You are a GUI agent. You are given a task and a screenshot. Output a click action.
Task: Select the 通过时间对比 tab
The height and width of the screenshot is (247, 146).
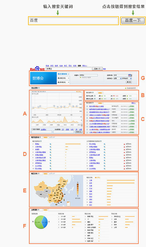pyautogui.click(x=63, y=82)
